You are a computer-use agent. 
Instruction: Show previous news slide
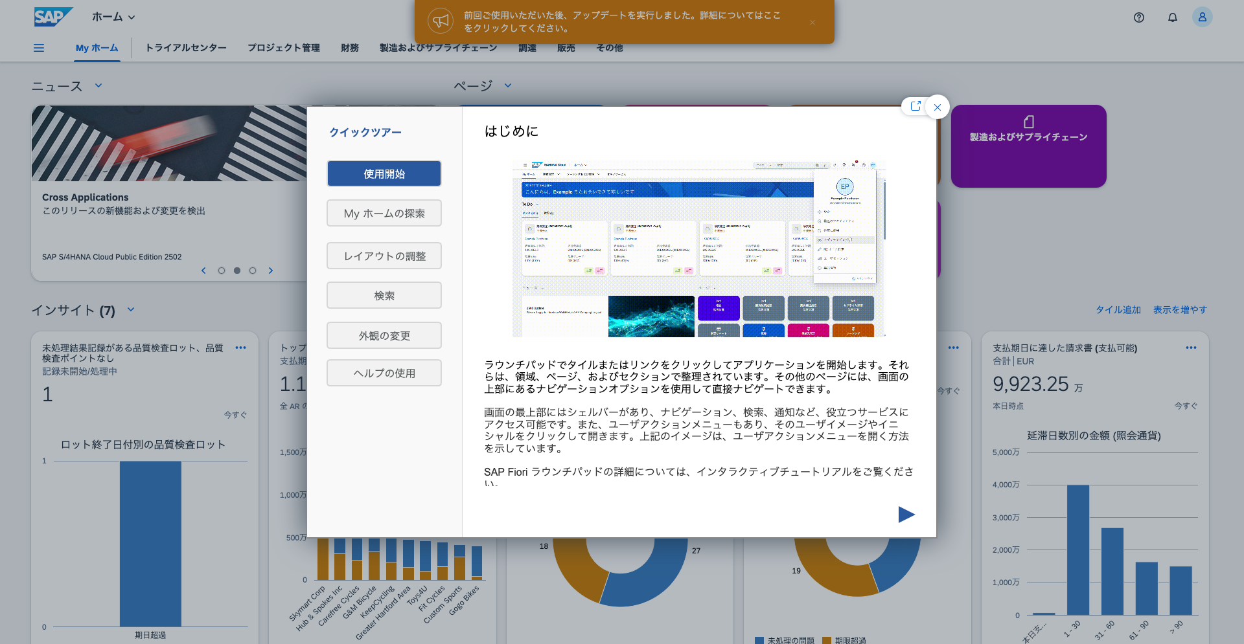tap(203, 271)
